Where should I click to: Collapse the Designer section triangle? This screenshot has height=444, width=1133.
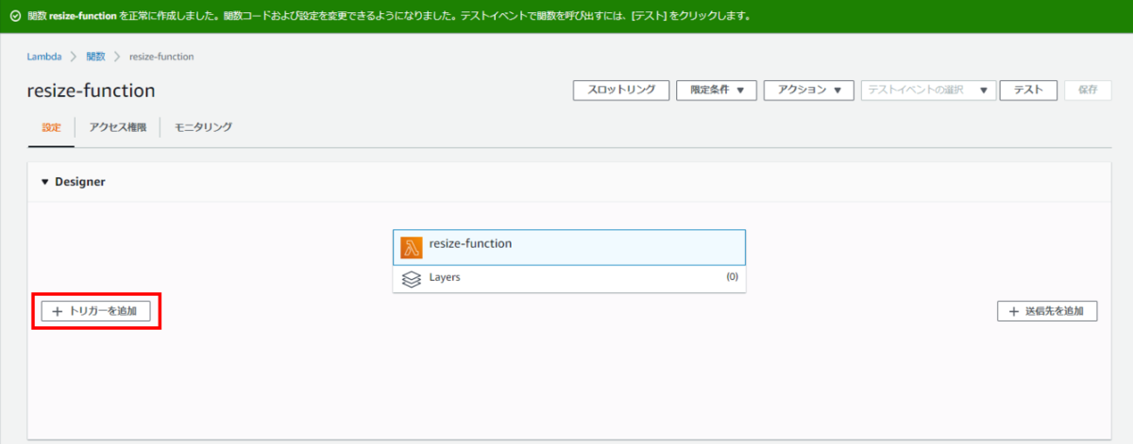point(44,182)
